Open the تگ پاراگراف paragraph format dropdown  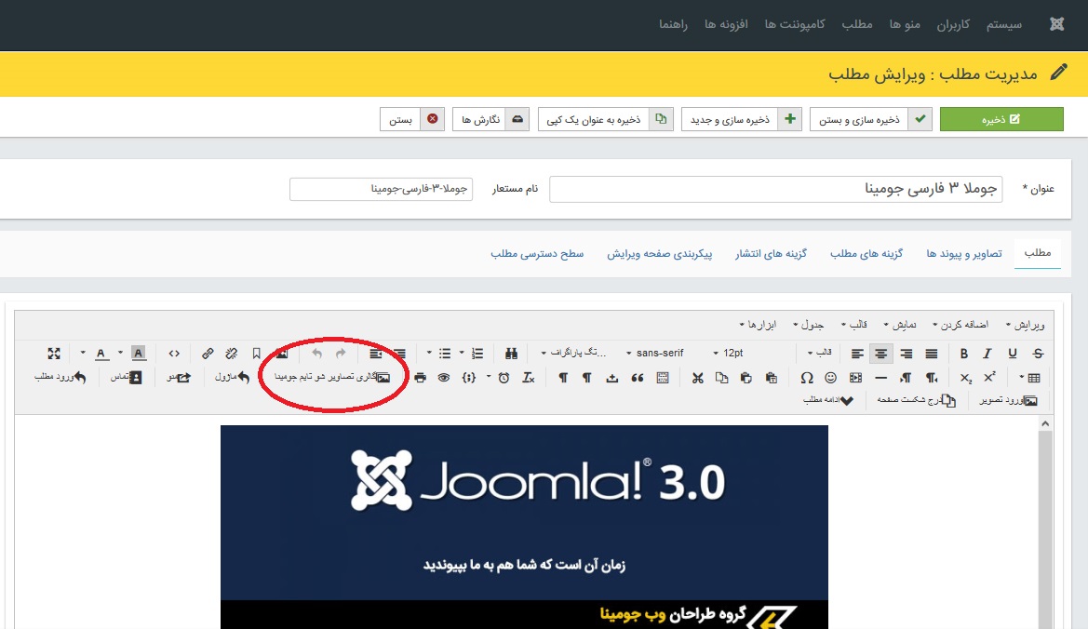tap(573, 353)
